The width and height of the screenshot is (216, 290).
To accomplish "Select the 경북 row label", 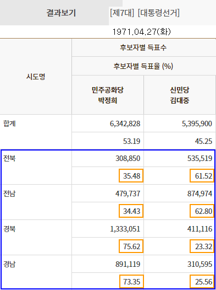I will [x=9, y=229].
